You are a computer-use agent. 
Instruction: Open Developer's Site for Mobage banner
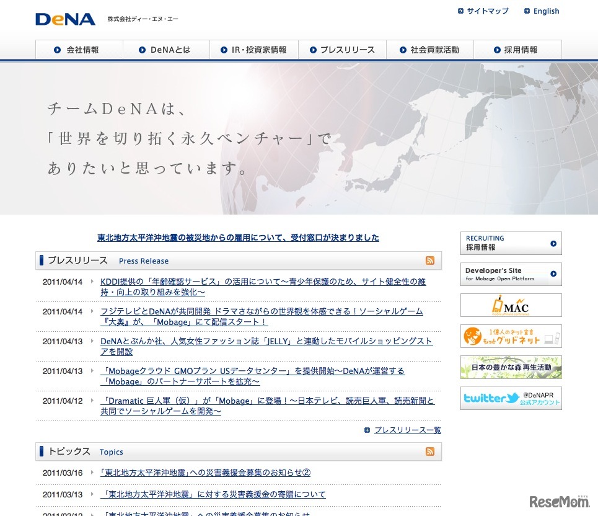click(x=511, y=274)
